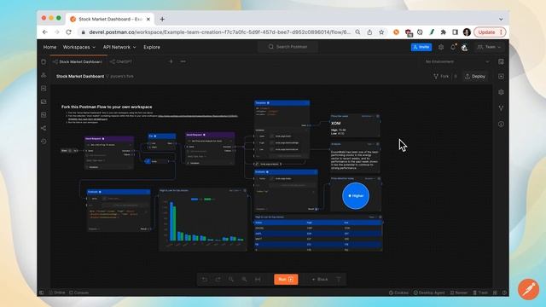Open the tab options ellipsis menu

(x=183, y=61)
